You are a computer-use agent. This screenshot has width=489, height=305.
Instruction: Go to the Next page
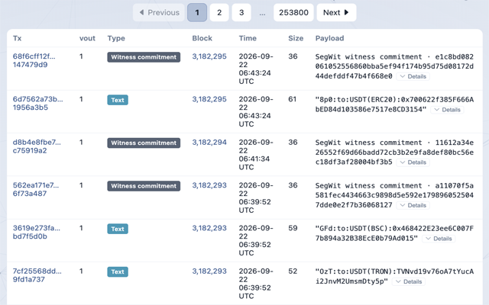coord(336,12)
